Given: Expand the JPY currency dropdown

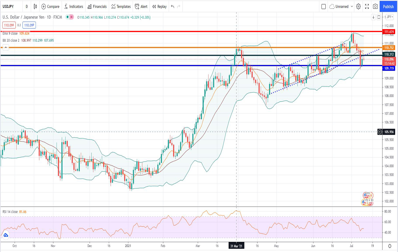Looking at the screenshot, I should pyautogui.click(x=390, y=17).
